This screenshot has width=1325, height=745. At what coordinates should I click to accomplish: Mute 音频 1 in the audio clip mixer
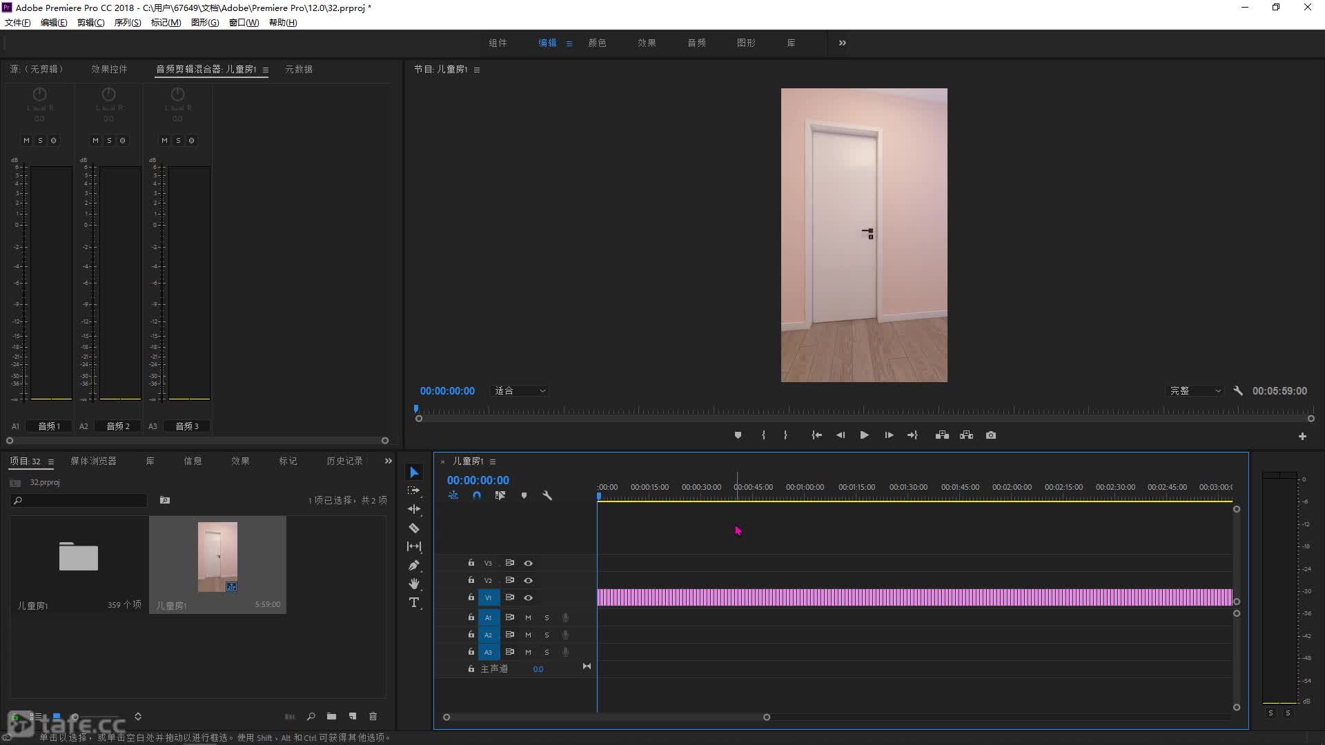pos(26,140)
